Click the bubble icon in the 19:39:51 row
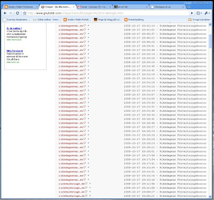214x200 pixels. [85, 45]
